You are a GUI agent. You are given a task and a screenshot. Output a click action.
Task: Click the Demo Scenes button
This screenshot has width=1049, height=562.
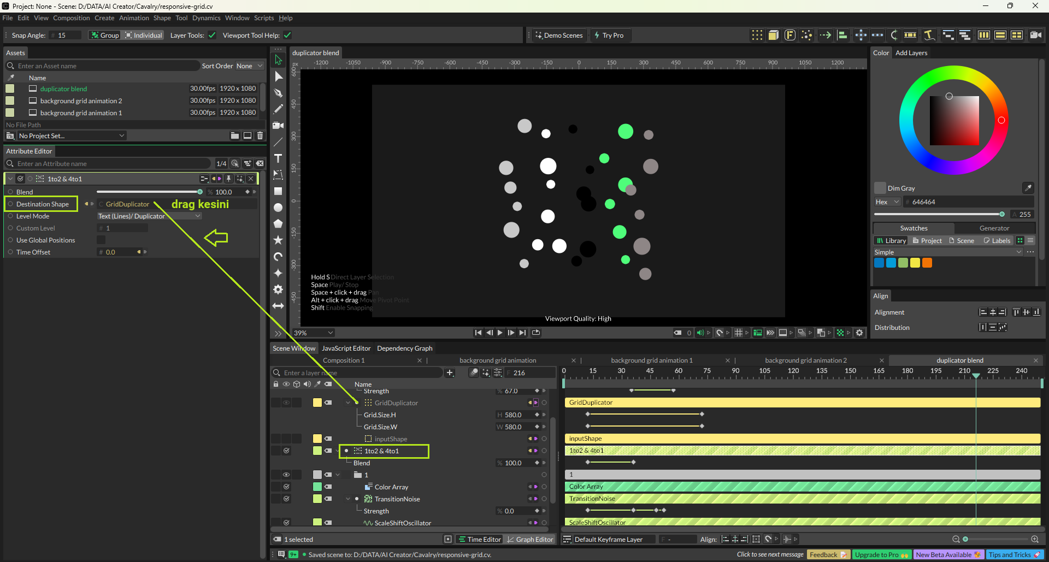click(559, 36)
